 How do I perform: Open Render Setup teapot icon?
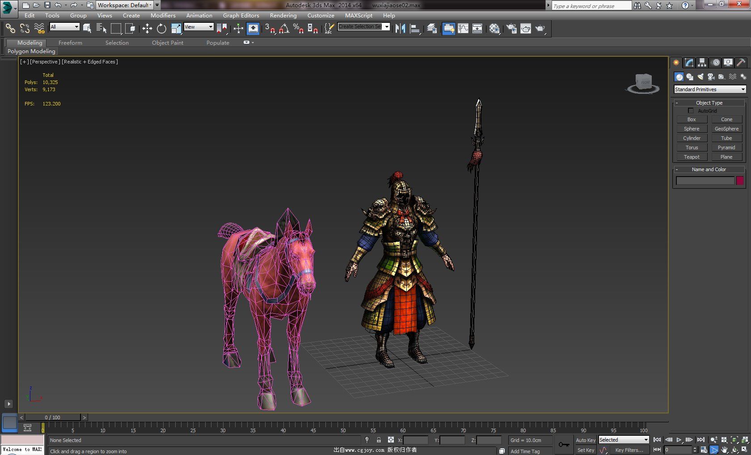tap(511, 29)
